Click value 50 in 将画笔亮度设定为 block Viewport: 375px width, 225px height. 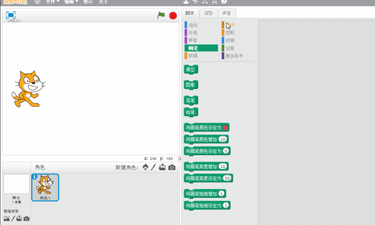227,178
